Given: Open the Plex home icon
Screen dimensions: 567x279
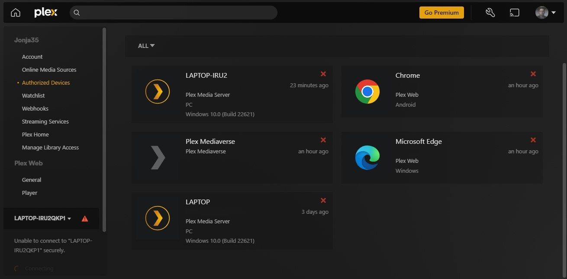Looking at the screenshot, I should 15,12.
